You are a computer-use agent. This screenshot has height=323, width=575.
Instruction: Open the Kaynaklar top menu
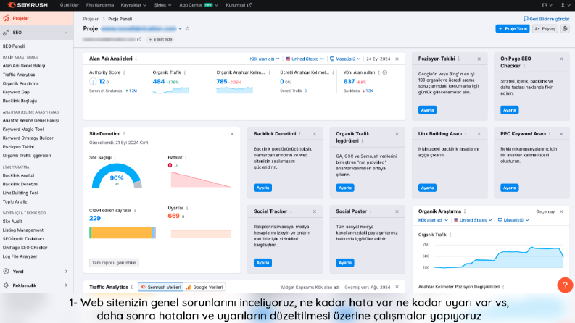pos(133,5)
